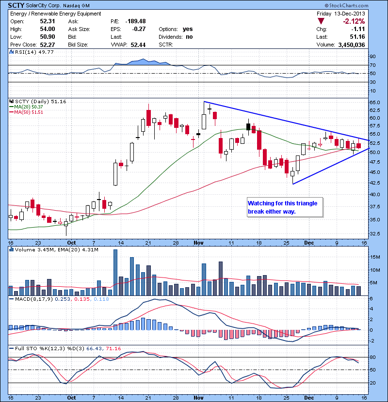The height and width of the screenshot is (402, 388).
Task: Click the date Friday 13-Dec-2013
Action: pos(340,14)
